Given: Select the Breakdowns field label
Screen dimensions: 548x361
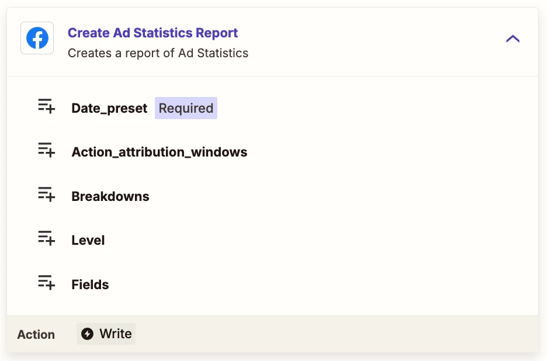Looking at the screenshot, I should [110, 196].
